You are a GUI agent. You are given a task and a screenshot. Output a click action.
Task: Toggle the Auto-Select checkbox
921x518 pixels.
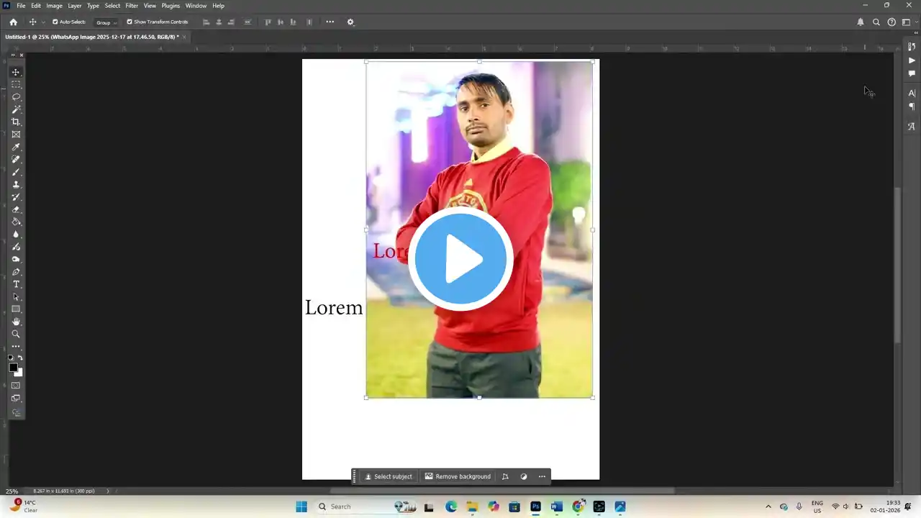(x=55, y=22)
